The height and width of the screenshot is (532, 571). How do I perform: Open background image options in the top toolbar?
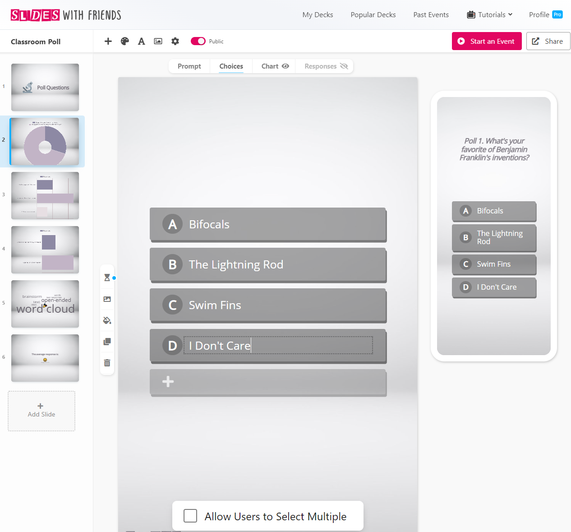click(158, 41)
